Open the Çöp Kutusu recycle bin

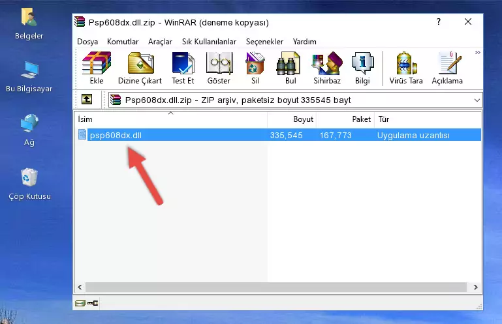click(29, 184)
